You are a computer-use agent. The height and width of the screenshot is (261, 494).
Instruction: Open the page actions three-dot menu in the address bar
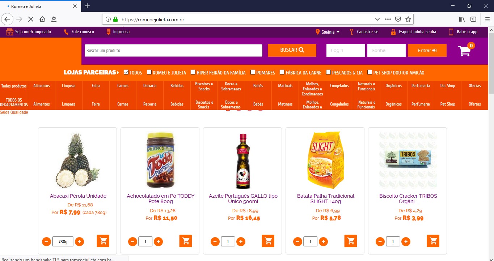coord(388,19)
